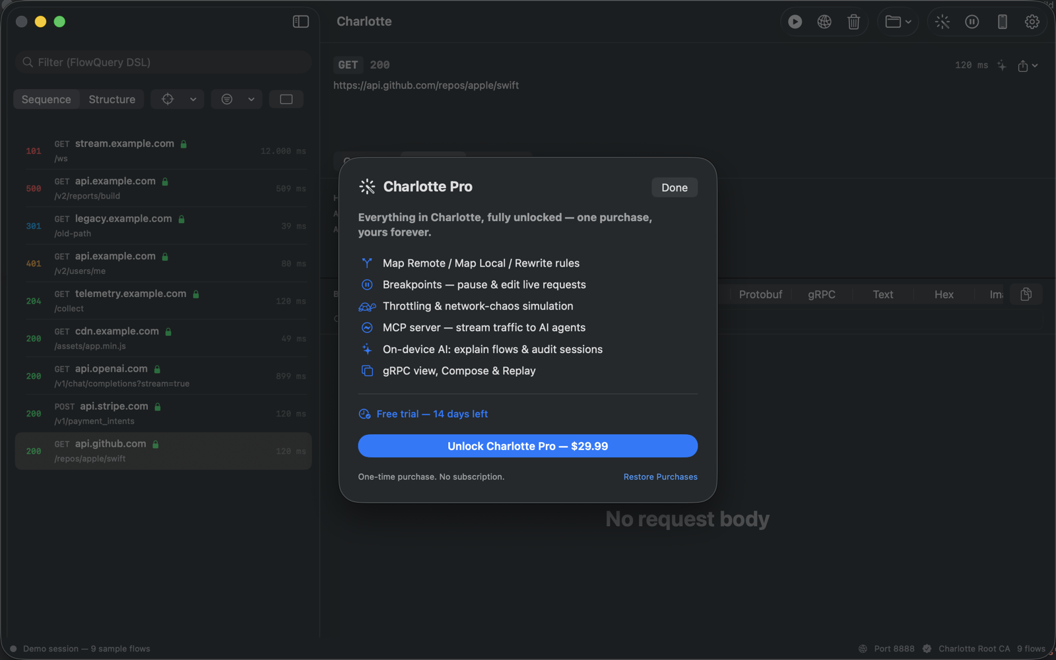Clear flows with the trash icon

[853, 22]
